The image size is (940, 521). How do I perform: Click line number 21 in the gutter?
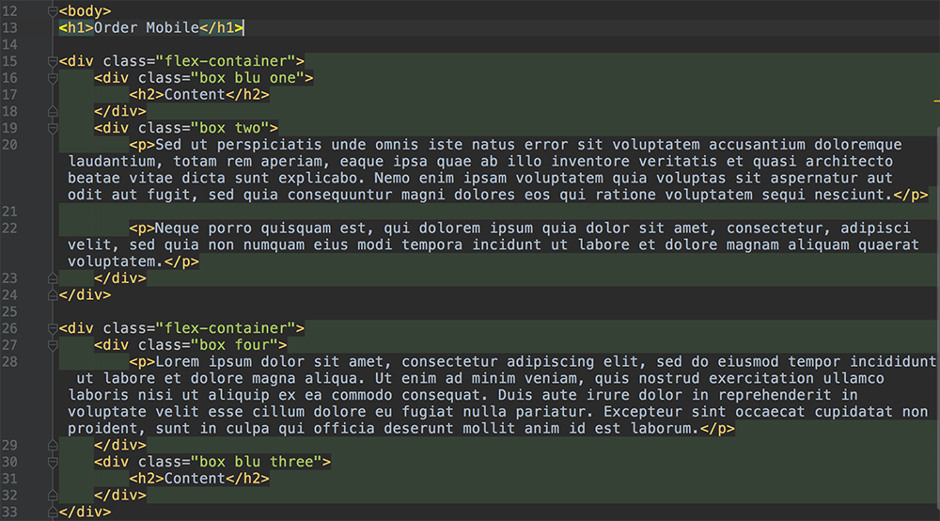pos(10,211)
